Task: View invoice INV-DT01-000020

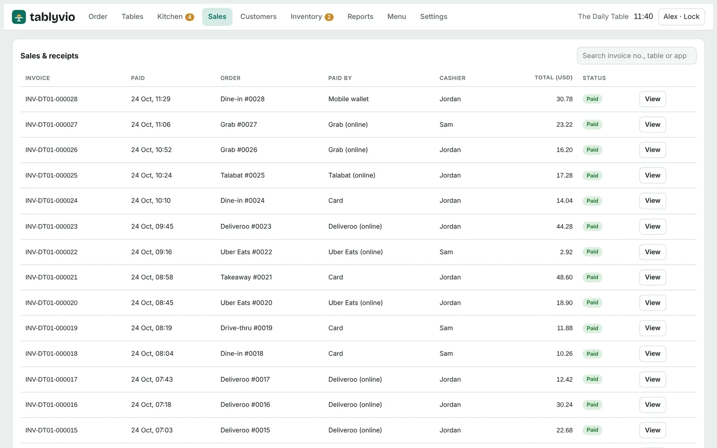Action: tap(652, 303)
